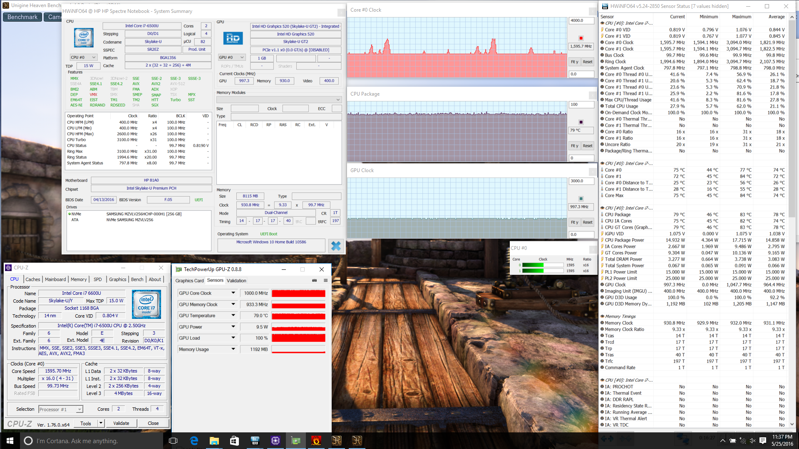Expand GPU Temperature sensor dropdown
The image size is (799, 449).
(x=233, y=316)
